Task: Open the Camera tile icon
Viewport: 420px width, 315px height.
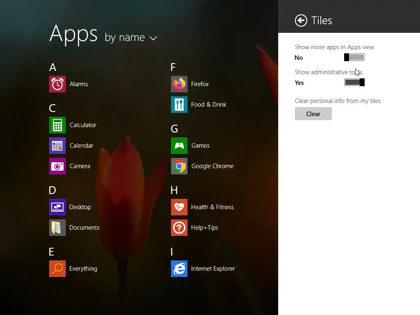Action: pyautogui.click(x=57, y=166)
